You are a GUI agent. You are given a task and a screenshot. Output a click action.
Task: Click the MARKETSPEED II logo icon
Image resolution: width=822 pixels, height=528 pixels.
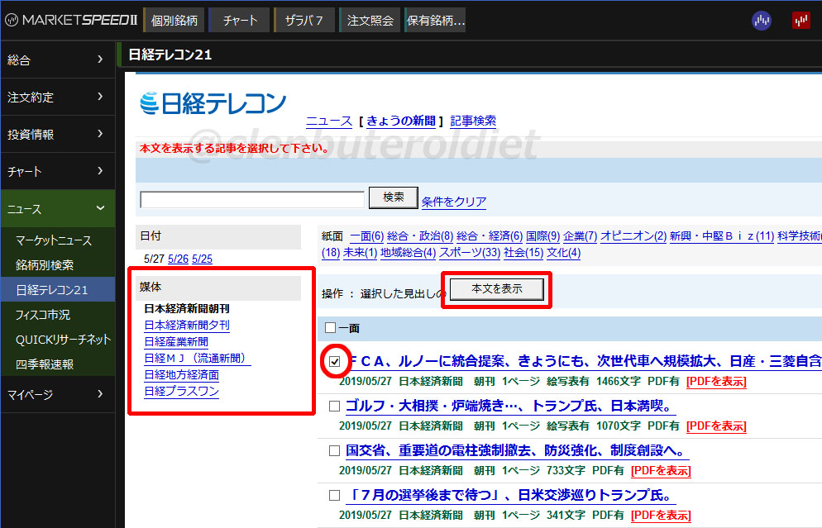point(11,21)
